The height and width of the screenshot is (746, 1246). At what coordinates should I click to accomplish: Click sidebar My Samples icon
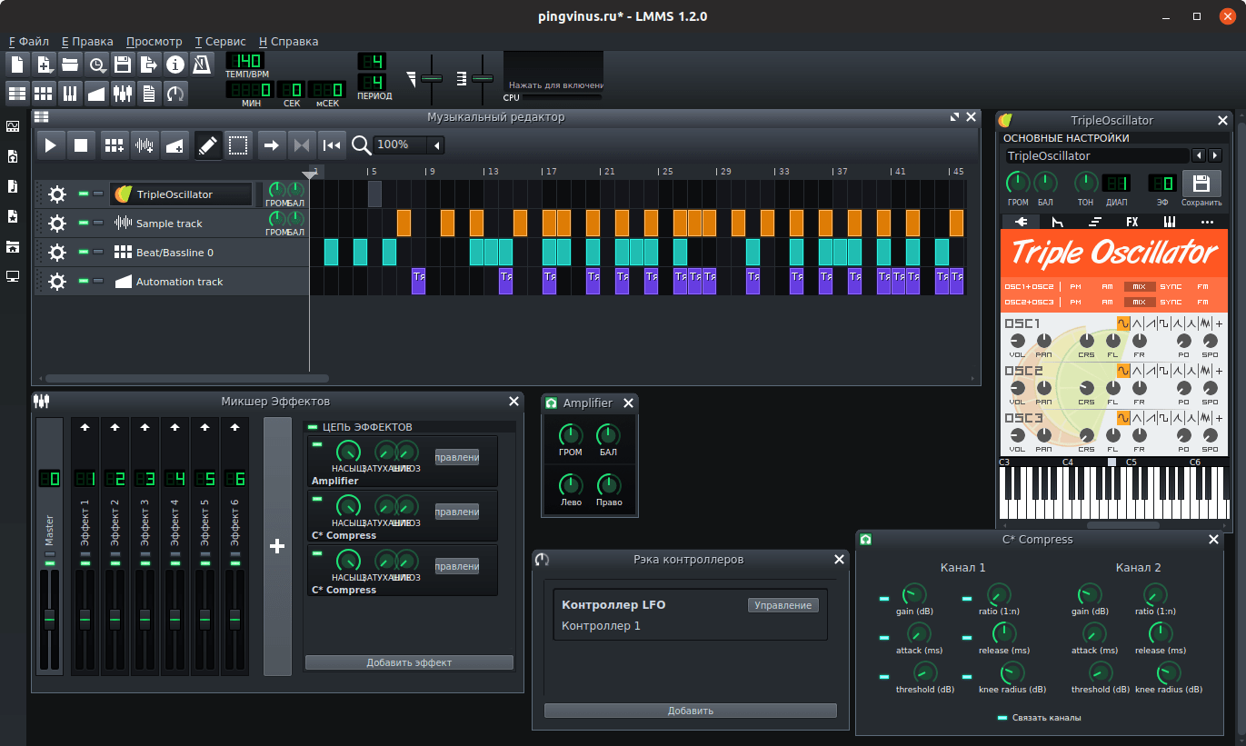(13, 186)
